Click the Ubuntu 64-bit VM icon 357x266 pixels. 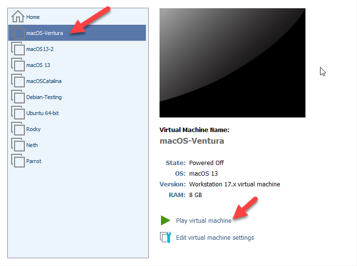pyautogui.click(x=18, y=113)
